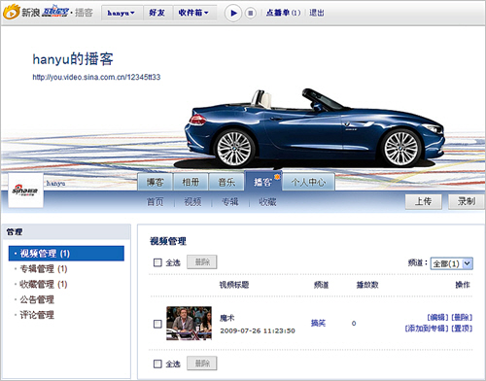
Task: Click the 录制 record button
Action: 467,201
